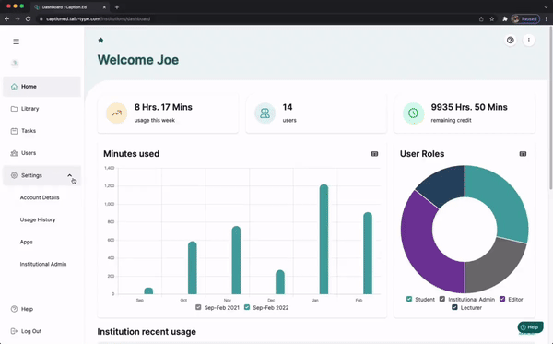Open the browser three-dot menu
The height and width of the screenshot is (344, 553).
pyautogui.click(x=547, y=19)
